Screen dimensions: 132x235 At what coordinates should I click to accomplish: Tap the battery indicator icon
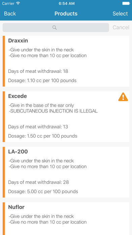[x=126, y=3]
